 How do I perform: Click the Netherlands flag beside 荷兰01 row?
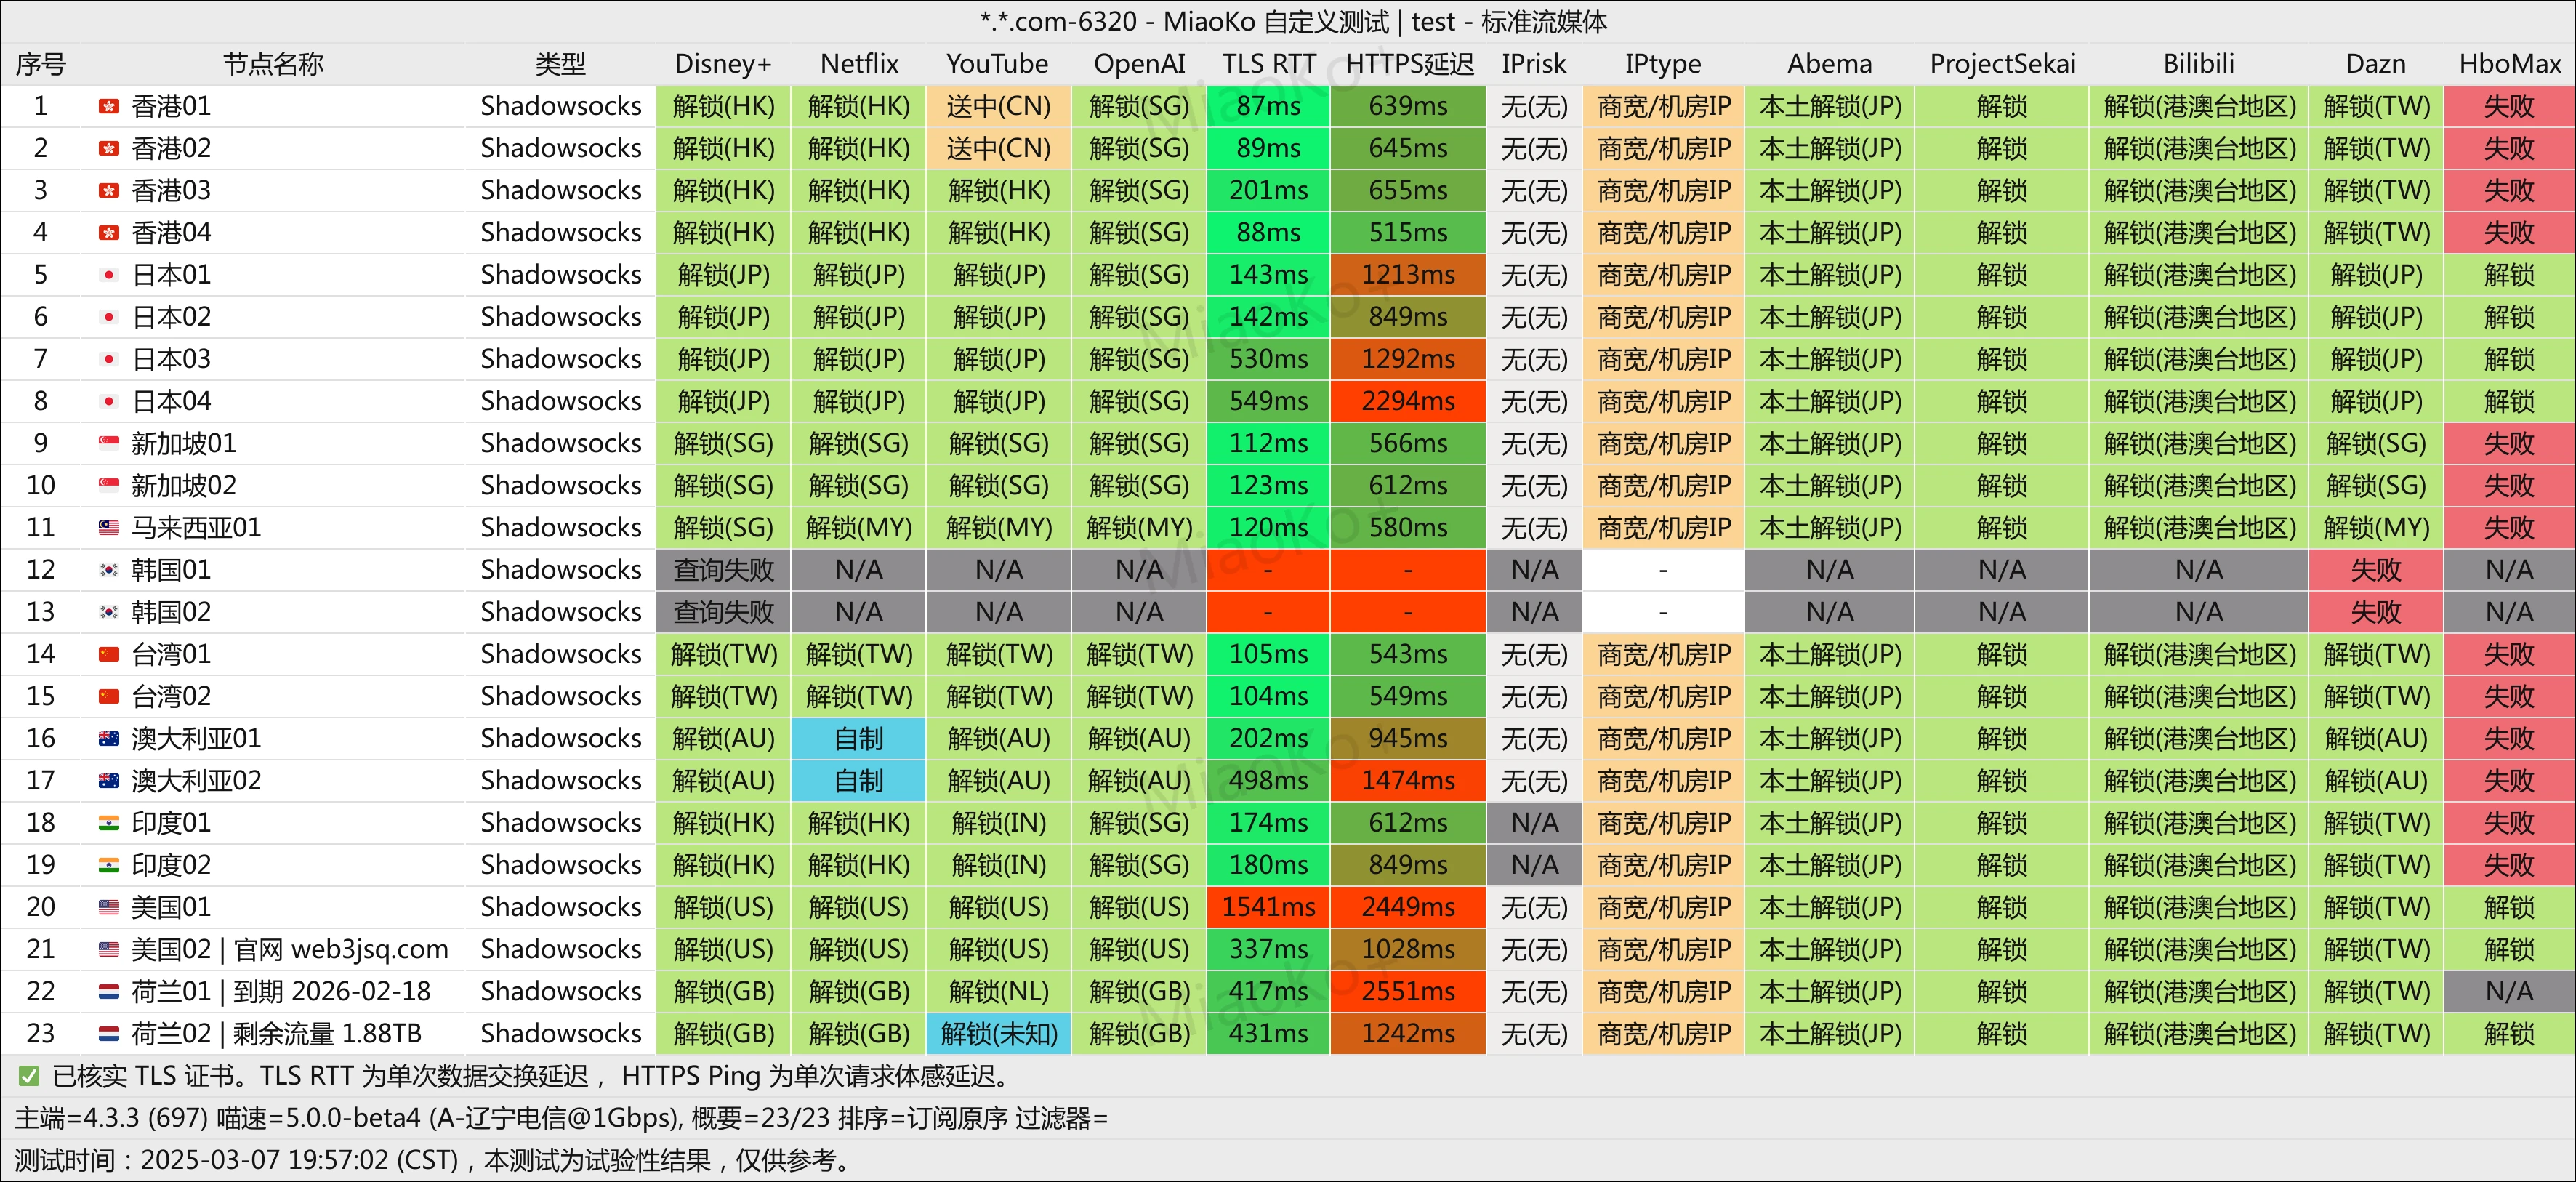pyautogui.click(x=109, y=991)
